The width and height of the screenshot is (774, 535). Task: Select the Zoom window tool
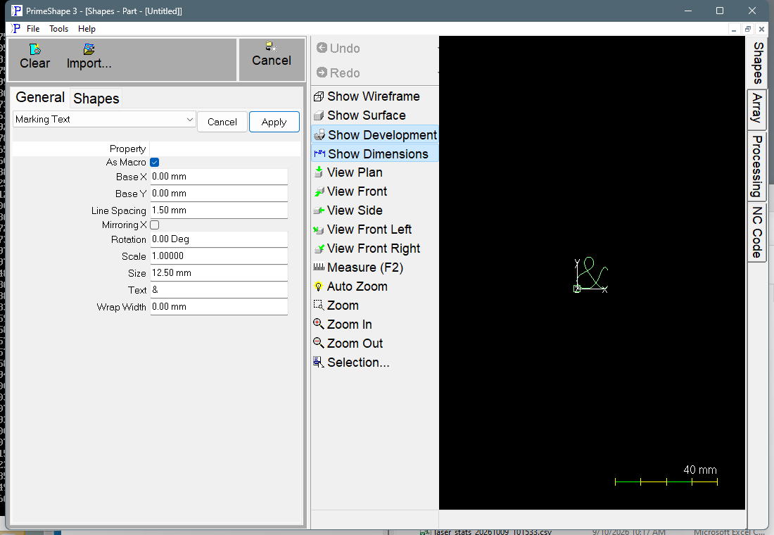tap(336, 306)
